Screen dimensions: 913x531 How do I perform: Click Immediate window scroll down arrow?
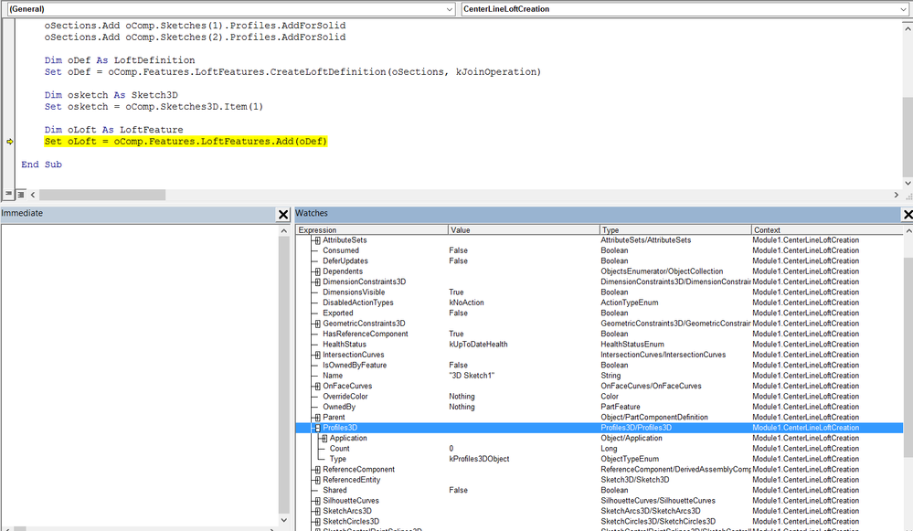click(x=284, y=520)
